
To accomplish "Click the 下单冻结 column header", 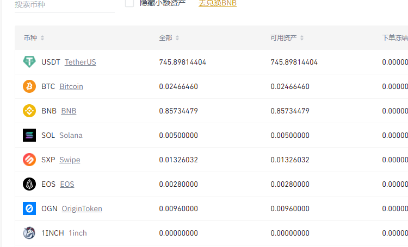I will tap(395, 38).
